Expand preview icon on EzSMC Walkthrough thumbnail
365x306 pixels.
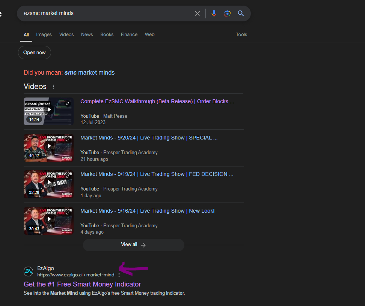point(68,103)
